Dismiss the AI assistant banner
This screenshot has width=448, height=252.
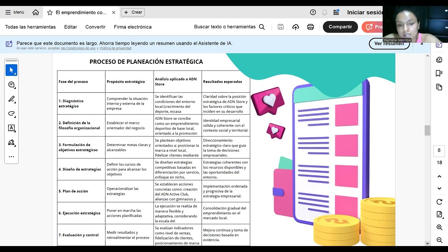[422, 44]
